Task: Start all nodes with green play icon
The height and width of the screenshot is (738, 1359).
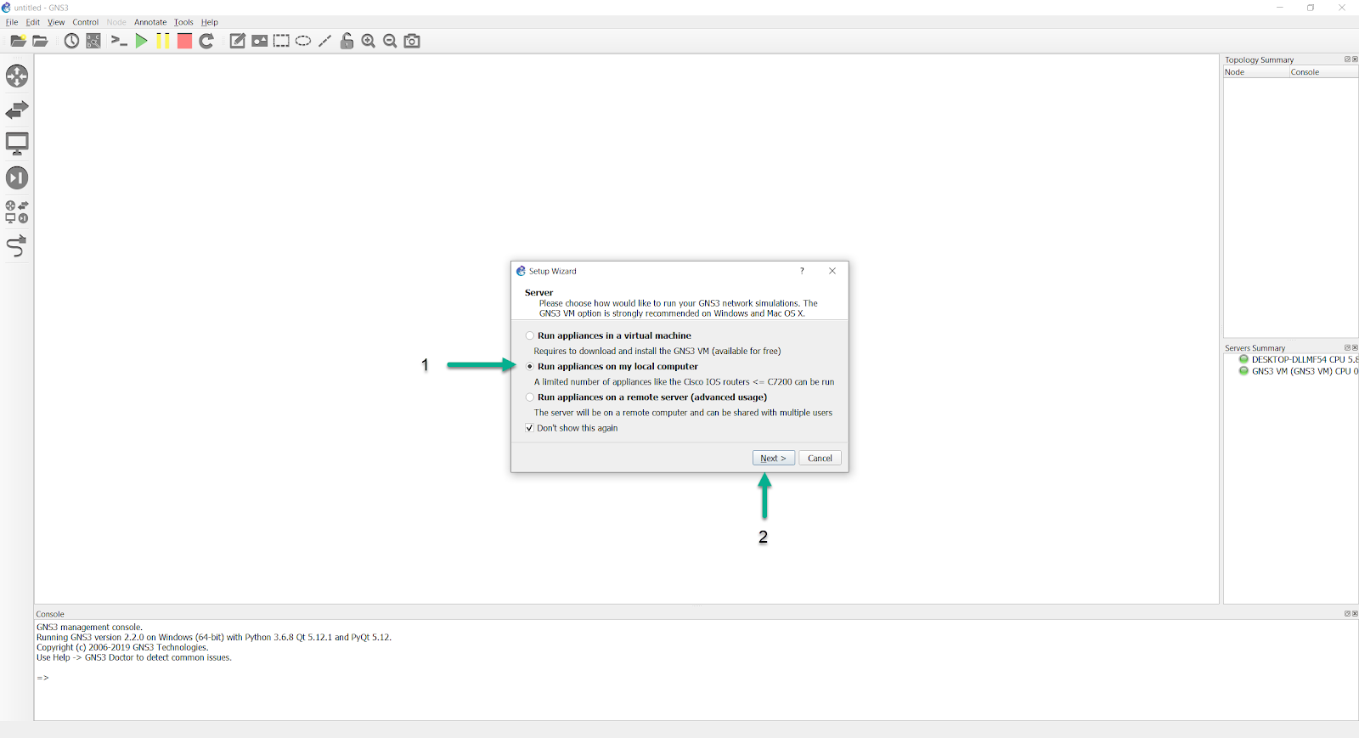Action: [141, 41]
